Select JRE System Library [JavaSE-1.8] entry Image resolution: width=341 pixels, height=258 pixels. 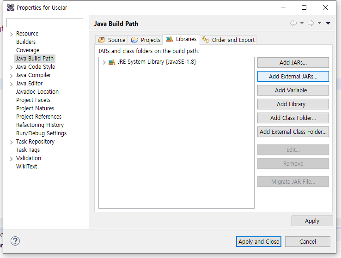click(x=157, y=62)
